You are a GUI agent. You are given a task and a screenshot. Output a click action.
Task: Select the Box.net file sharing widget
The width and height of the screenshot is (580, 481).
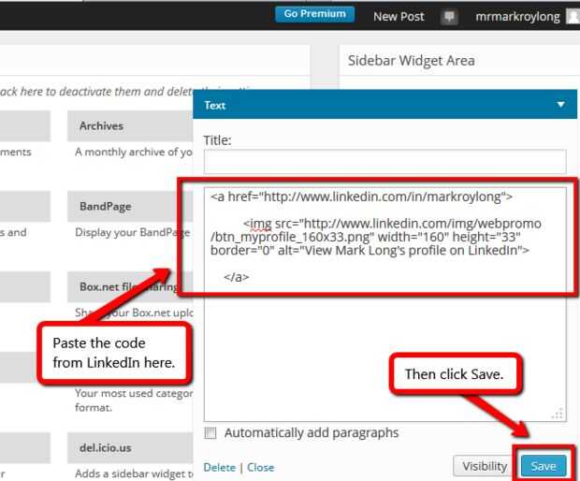pos(130,286)
